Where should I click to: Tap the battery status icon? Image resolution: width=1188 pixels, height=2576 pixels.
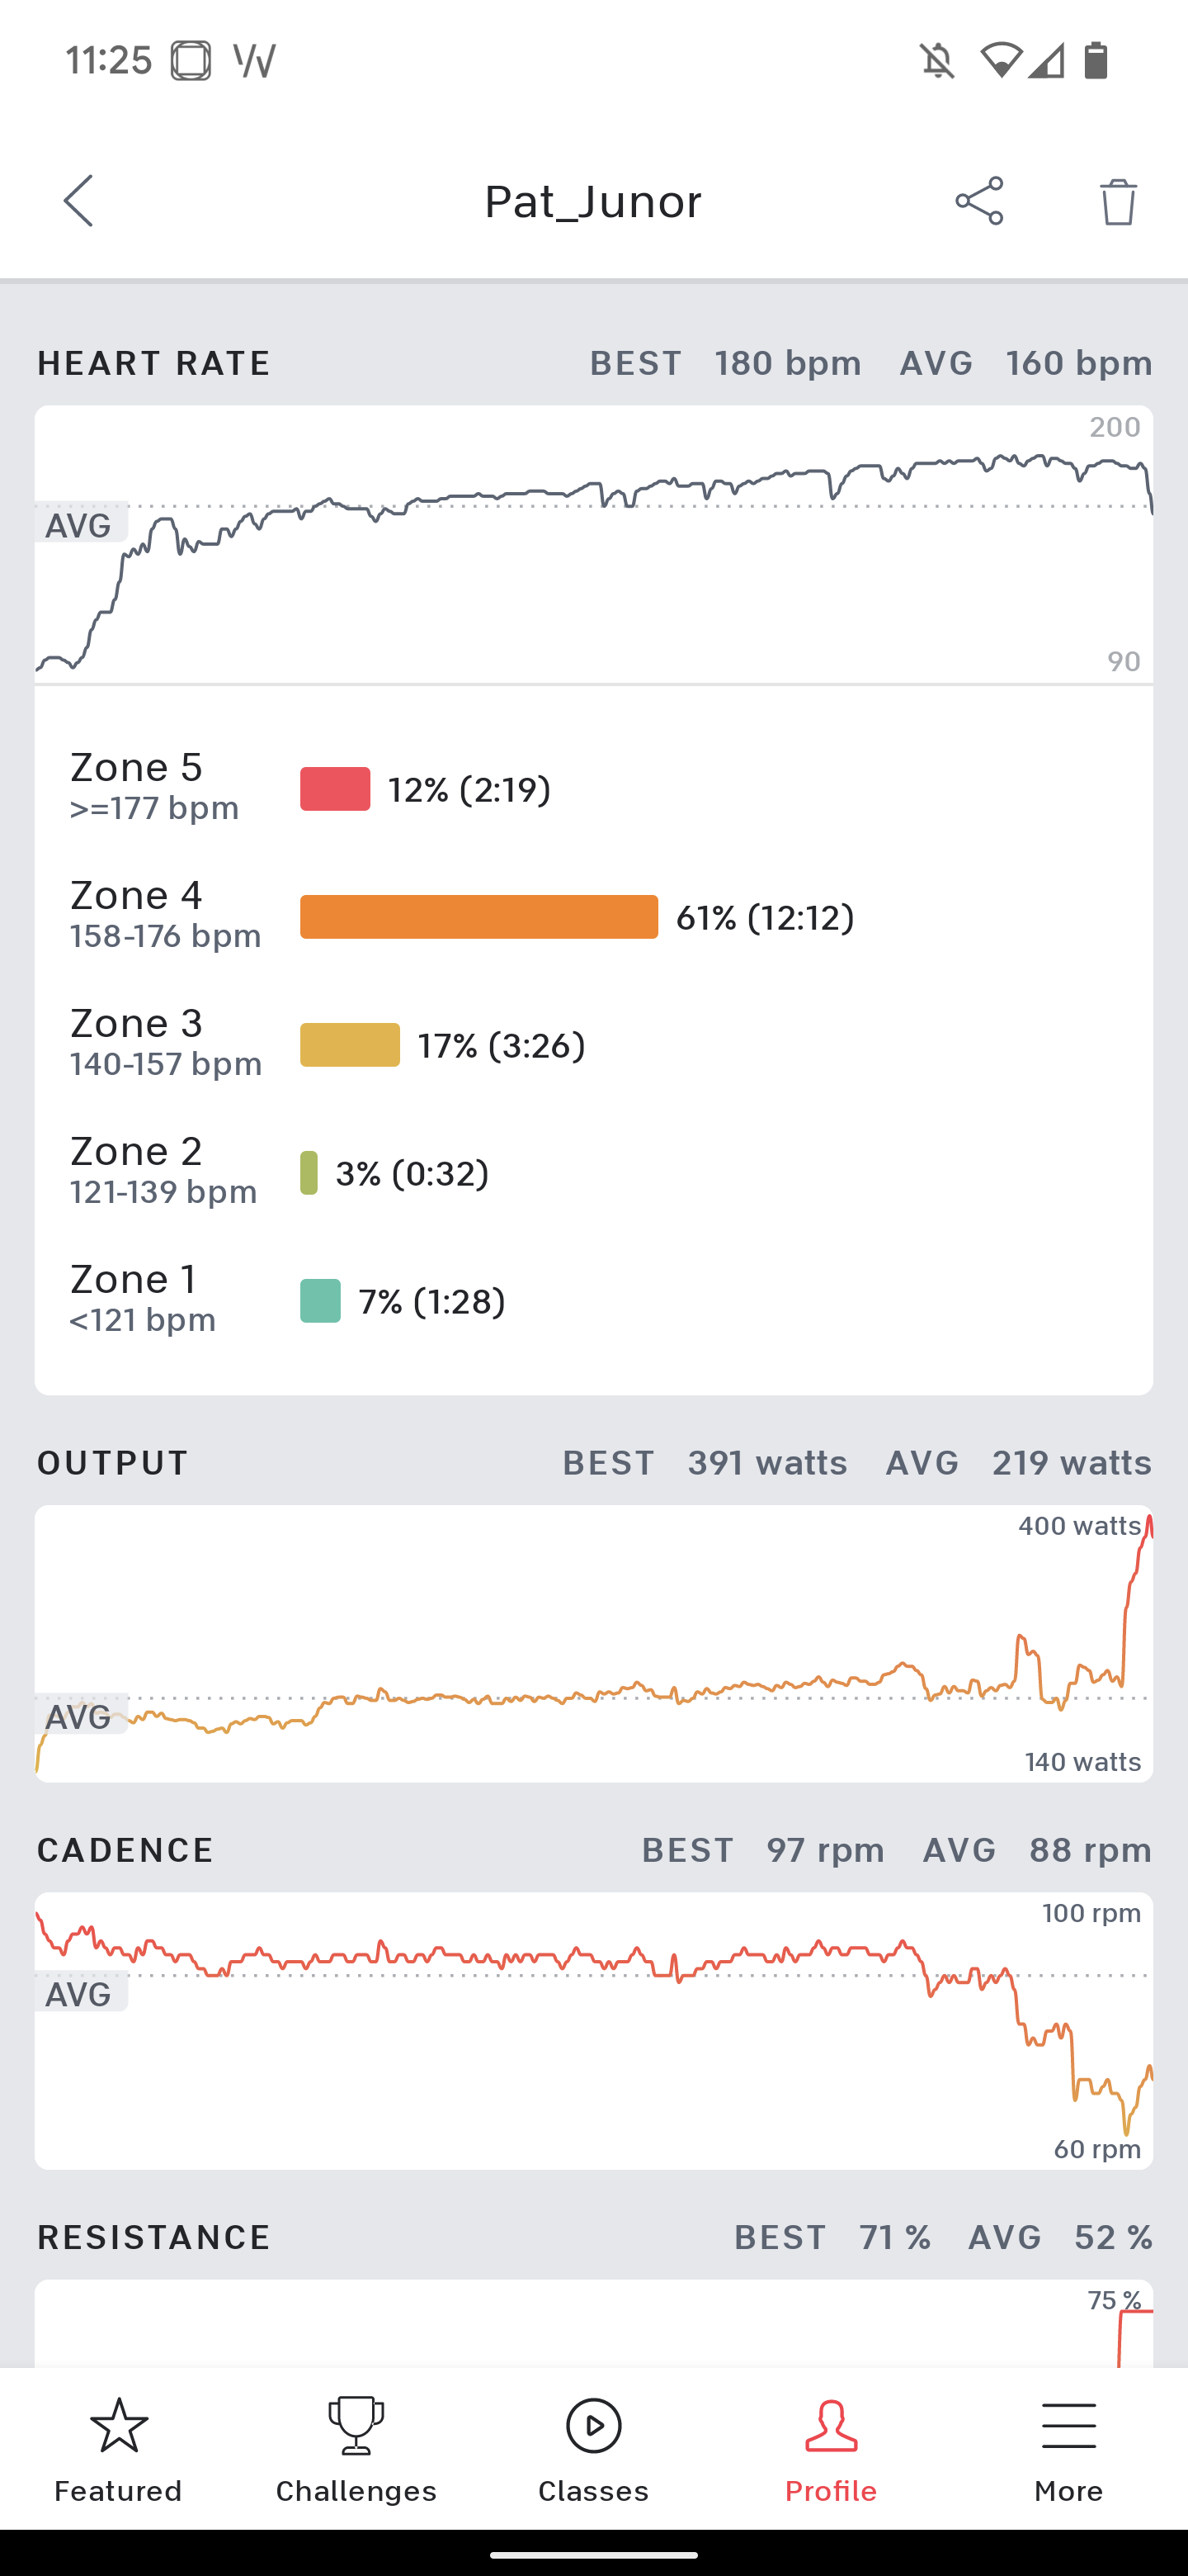pos(1096,61)
